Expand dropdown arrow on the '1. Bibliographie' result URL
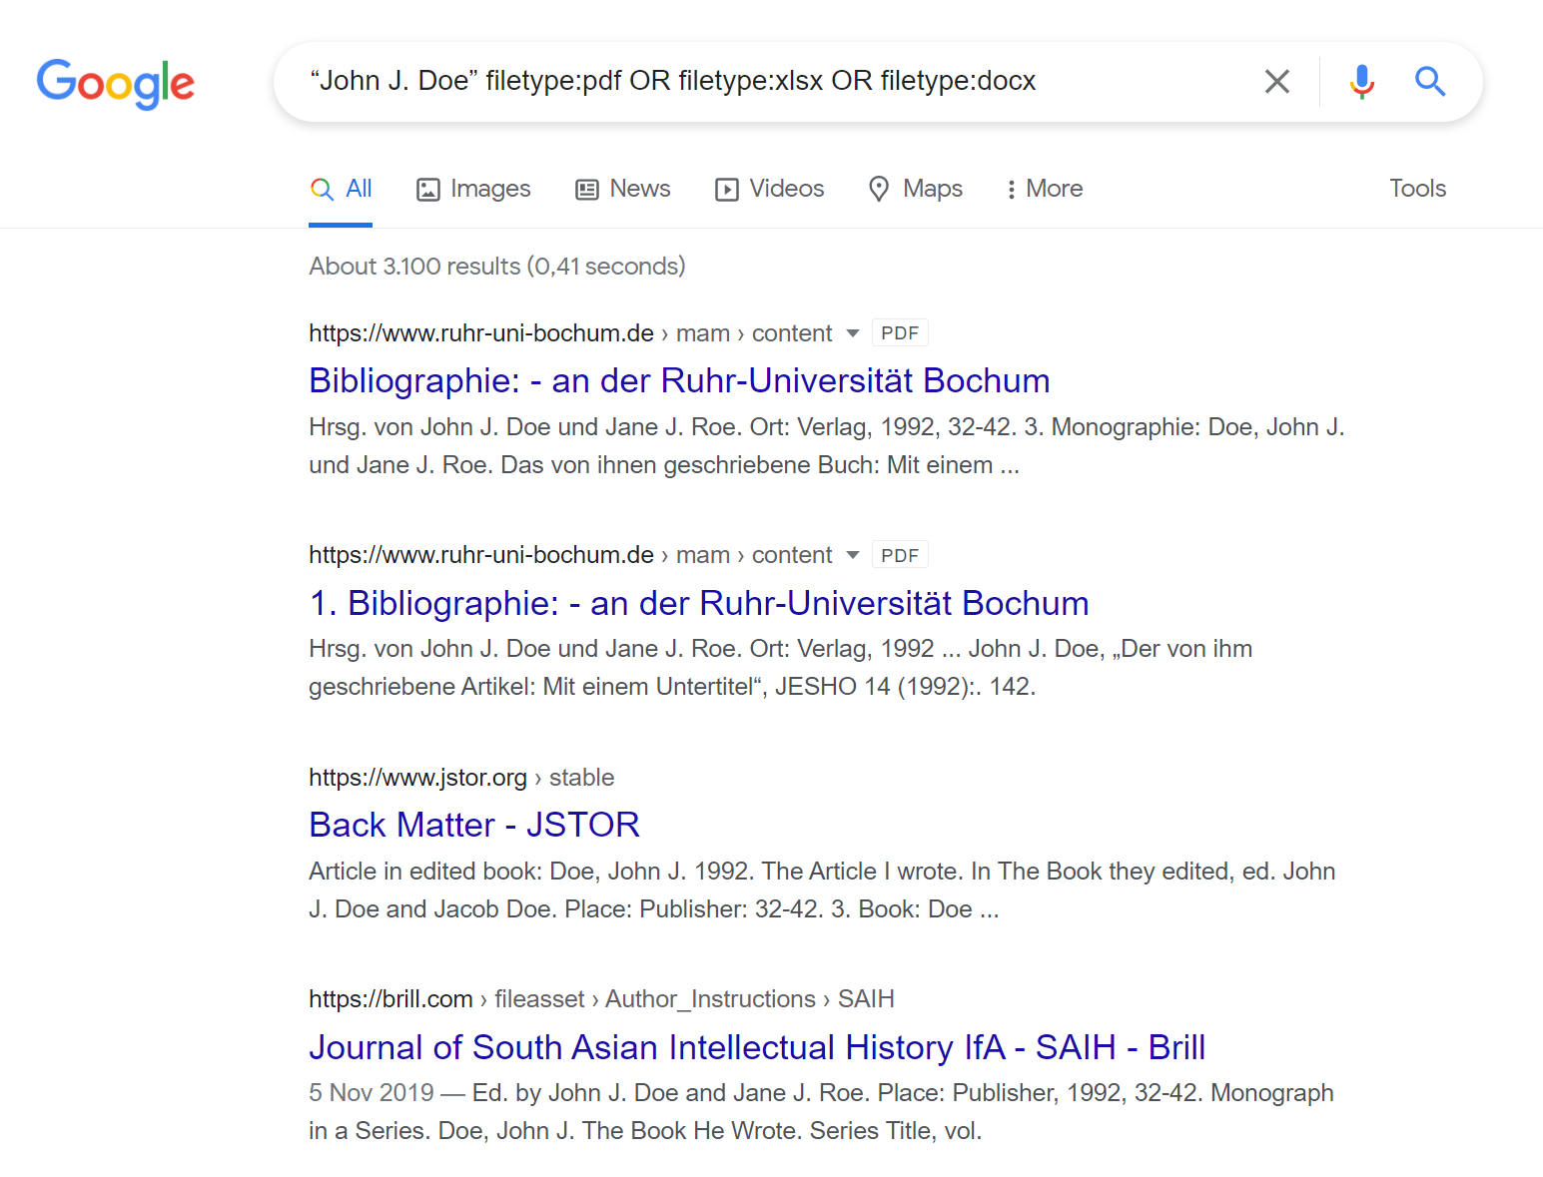 pos(853,555)
